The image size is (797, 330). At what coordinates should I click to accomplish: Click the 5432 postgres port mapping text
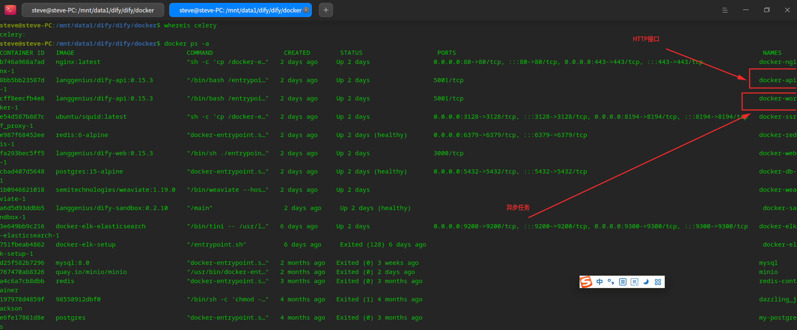510,171
